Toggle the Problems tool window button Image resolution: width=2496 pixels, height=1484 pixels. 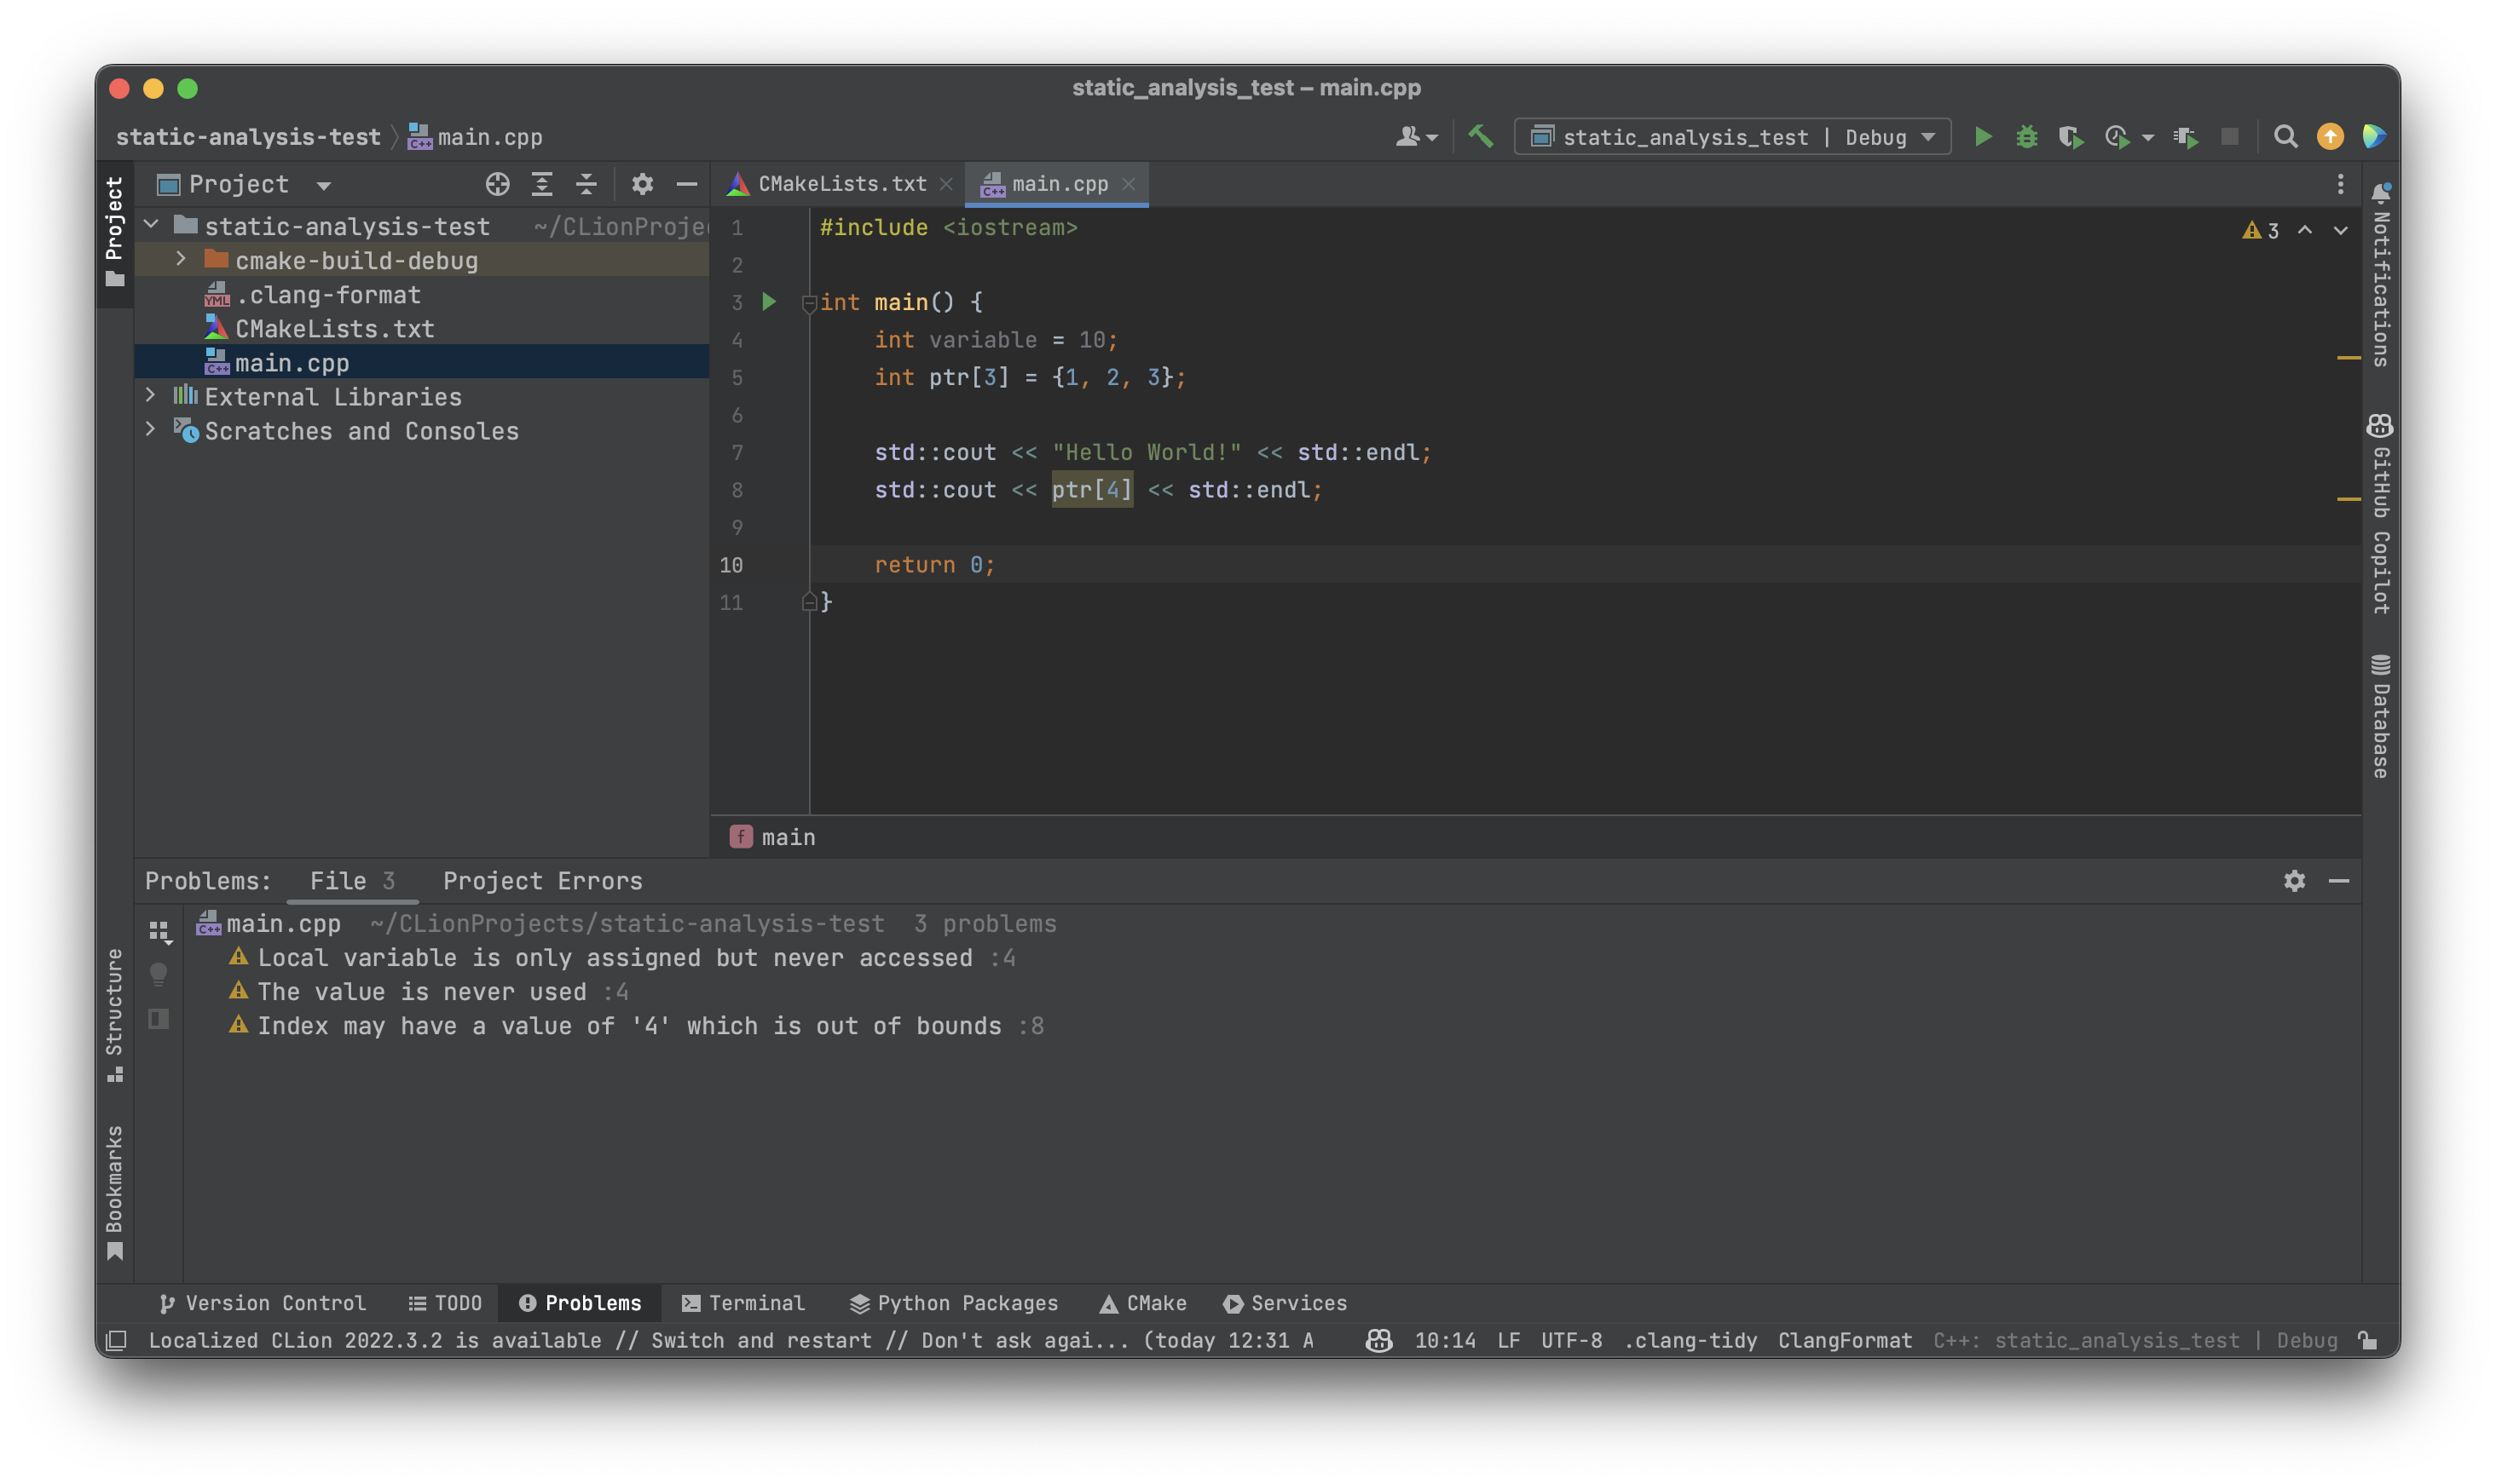pyautogui.click(x=581, y=1303)
